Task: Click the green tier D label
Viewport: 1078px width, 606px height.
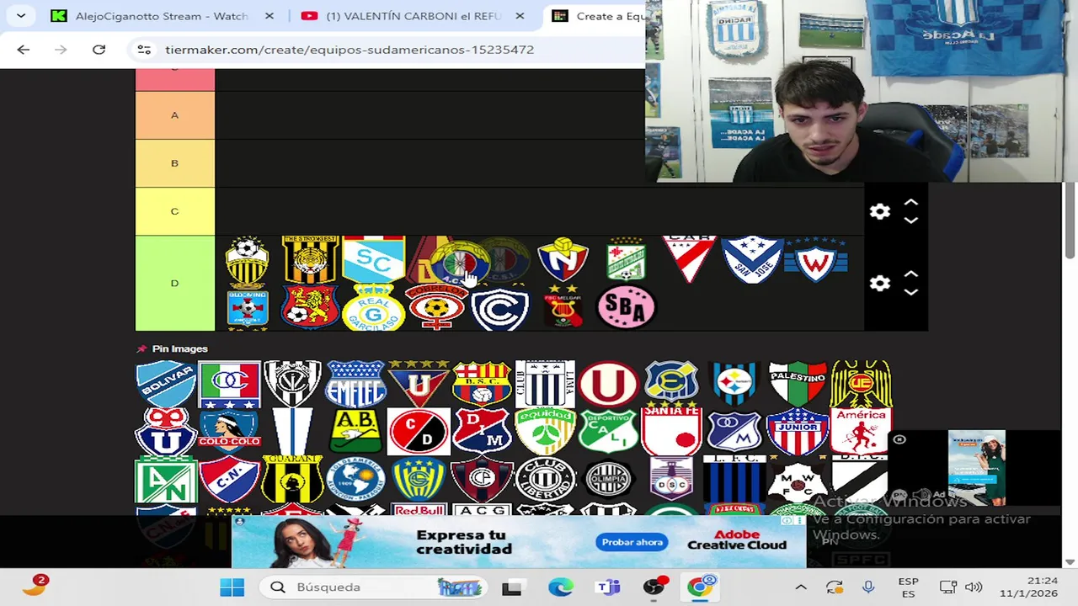Action: click(175, 284)
